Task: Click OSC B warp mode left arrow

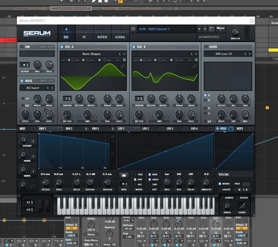Action: point(151,117)
